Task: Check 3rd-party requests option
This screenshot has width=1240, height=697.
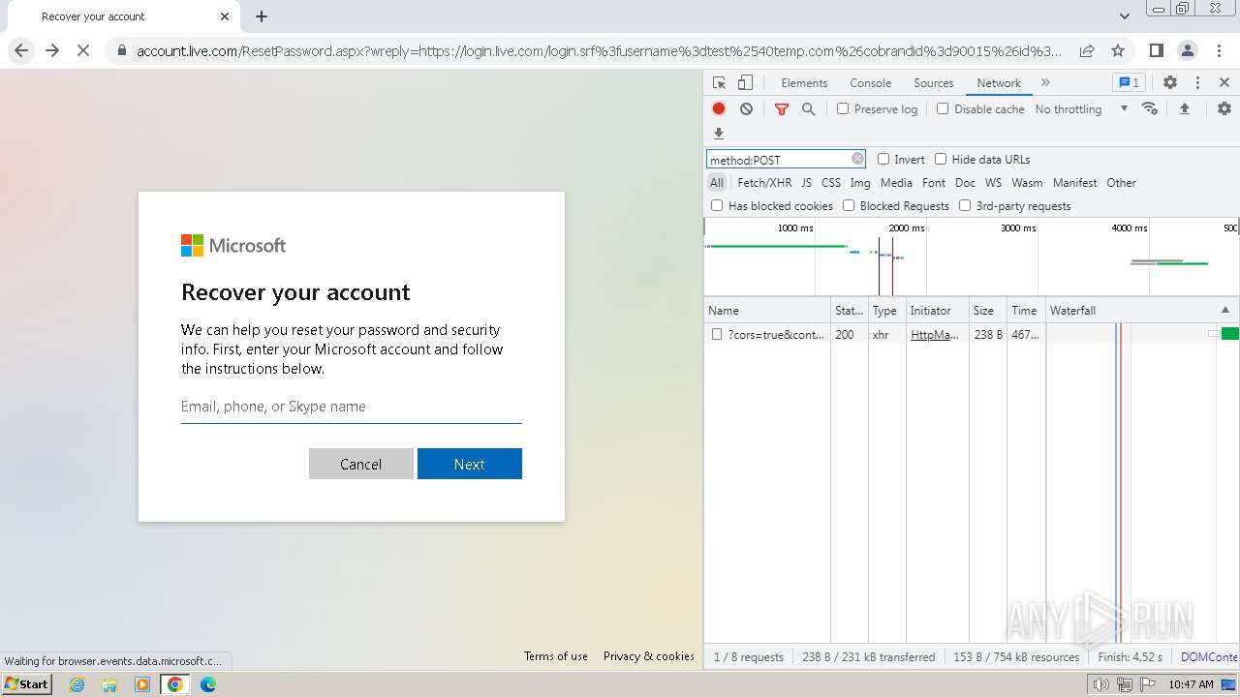Action: pyautogui.click(x=965, y=206)
